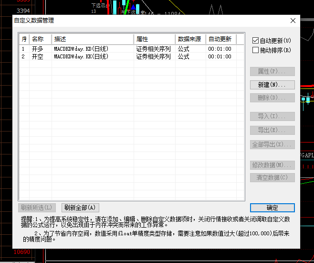Click the 全部导出(X)... button

[x=272, y=144]
